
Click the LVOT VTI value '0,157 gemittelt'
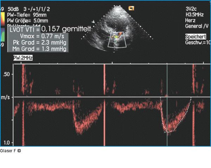[66, 29]
